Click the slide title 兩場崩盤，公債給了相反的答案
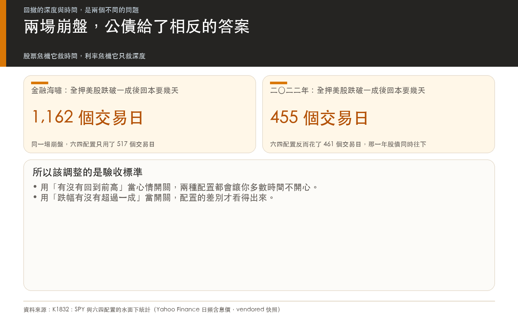Viewport: 518px width, 324px height. pyautogui.click(x=137, y=27)
